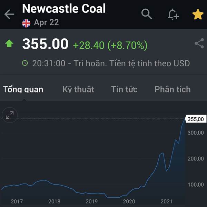
Task: Tap the UK flag icon
Action: click(x=26, y=23)
